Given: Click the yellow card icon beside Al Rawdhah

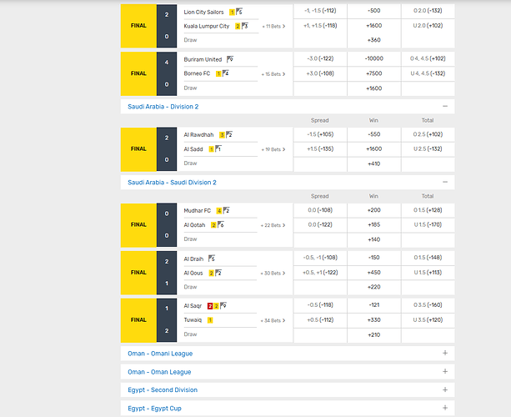Looking at the screenshot, I should pos(222,134).
